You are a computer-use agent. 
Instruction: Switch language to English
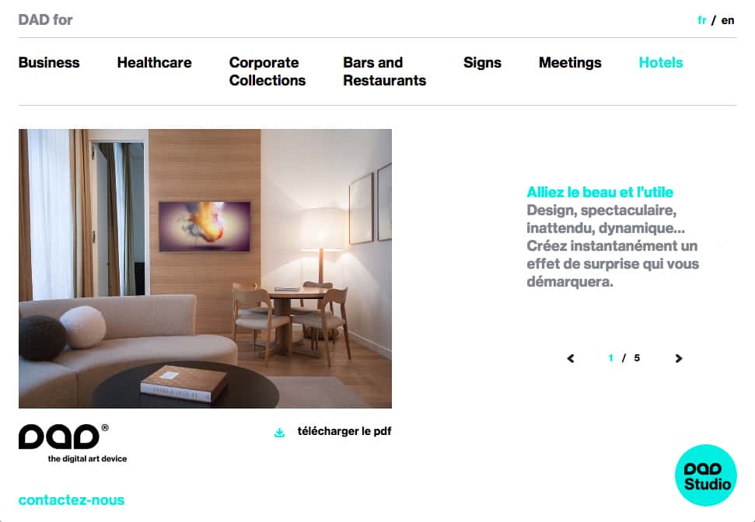[x=728, y=20]
